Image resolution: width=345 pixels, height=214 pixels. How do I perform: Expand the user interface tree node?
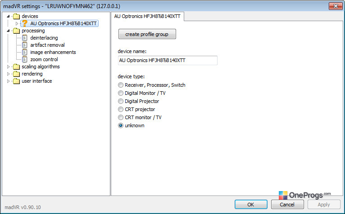(9, 81)
